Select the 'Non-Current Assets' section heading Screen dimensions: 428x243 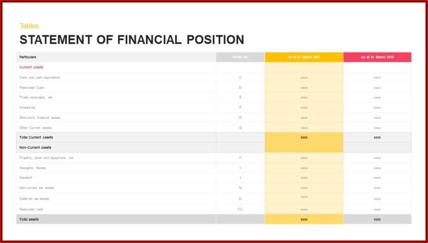[x=36, y=147]
